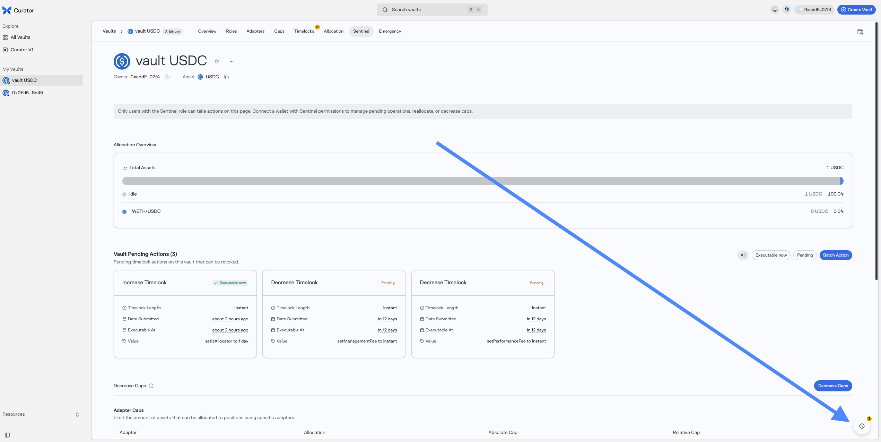Open Curator V1 from sidebar

click(x=22, y=50)
